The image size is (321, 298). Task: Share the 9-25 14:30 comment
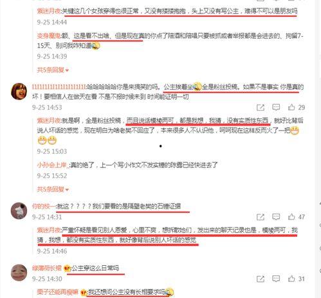pyautogui.click(x=261, y=279)
